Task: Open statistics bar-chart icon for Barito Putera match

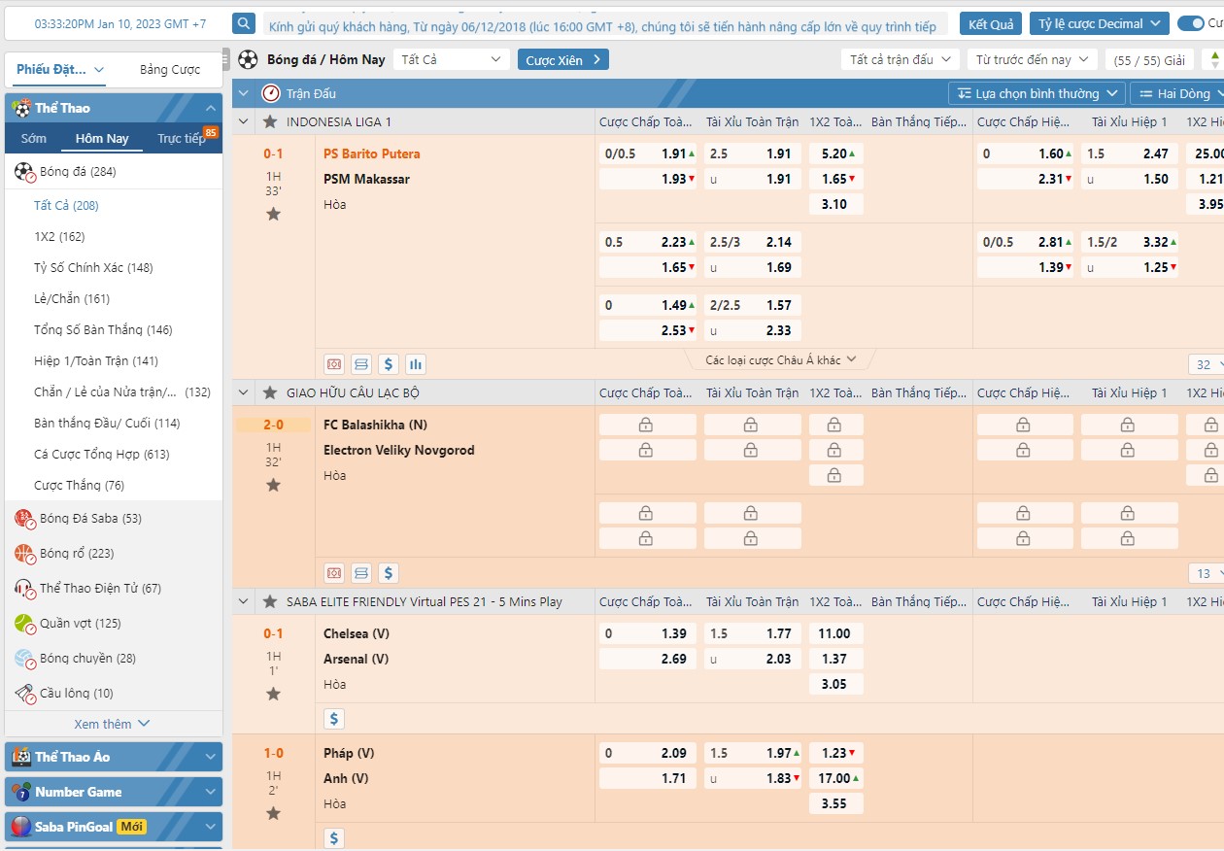Action: click(416, 364)
